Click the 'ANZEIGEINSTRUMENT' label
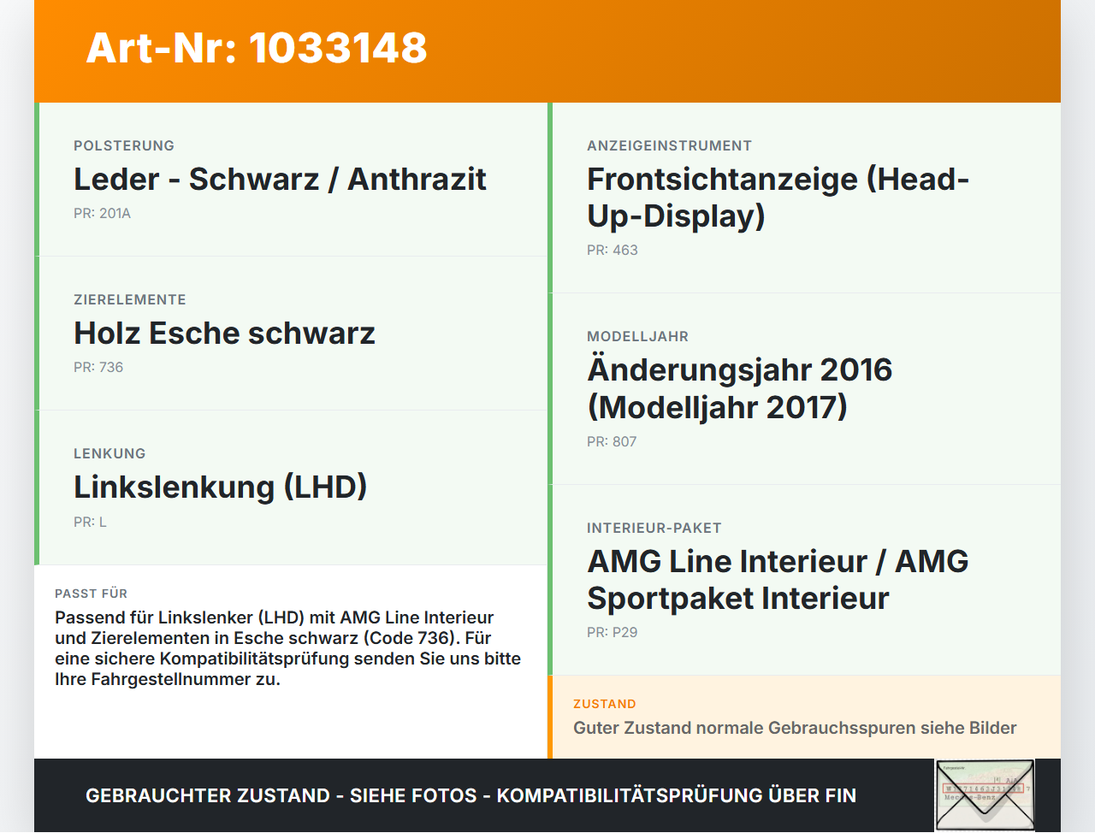 [670, 146]
